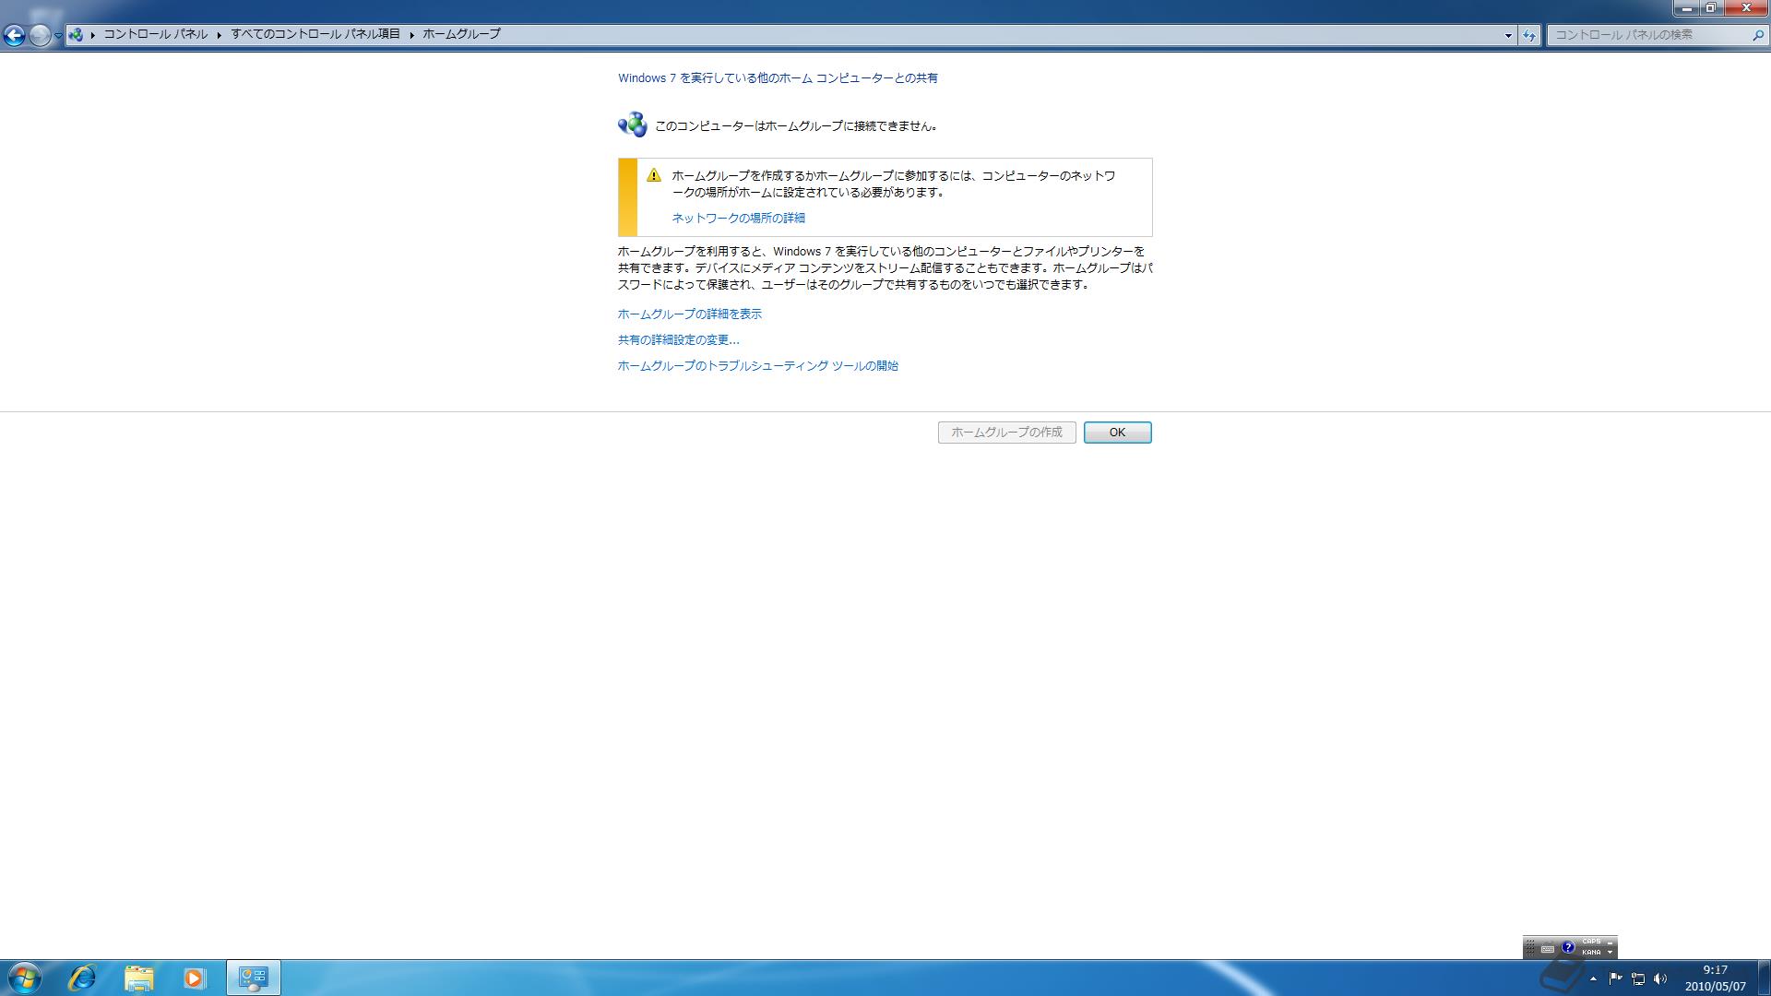Go back with the blue Back arrow
Viewport: 1771px width, 996px height.
tap(14, 35)
